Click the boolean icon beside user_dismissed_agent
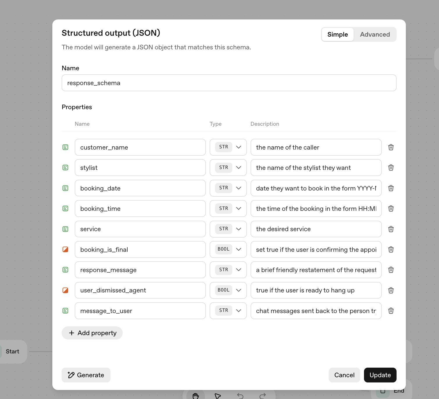439x399 pixels. click(65, 290)
